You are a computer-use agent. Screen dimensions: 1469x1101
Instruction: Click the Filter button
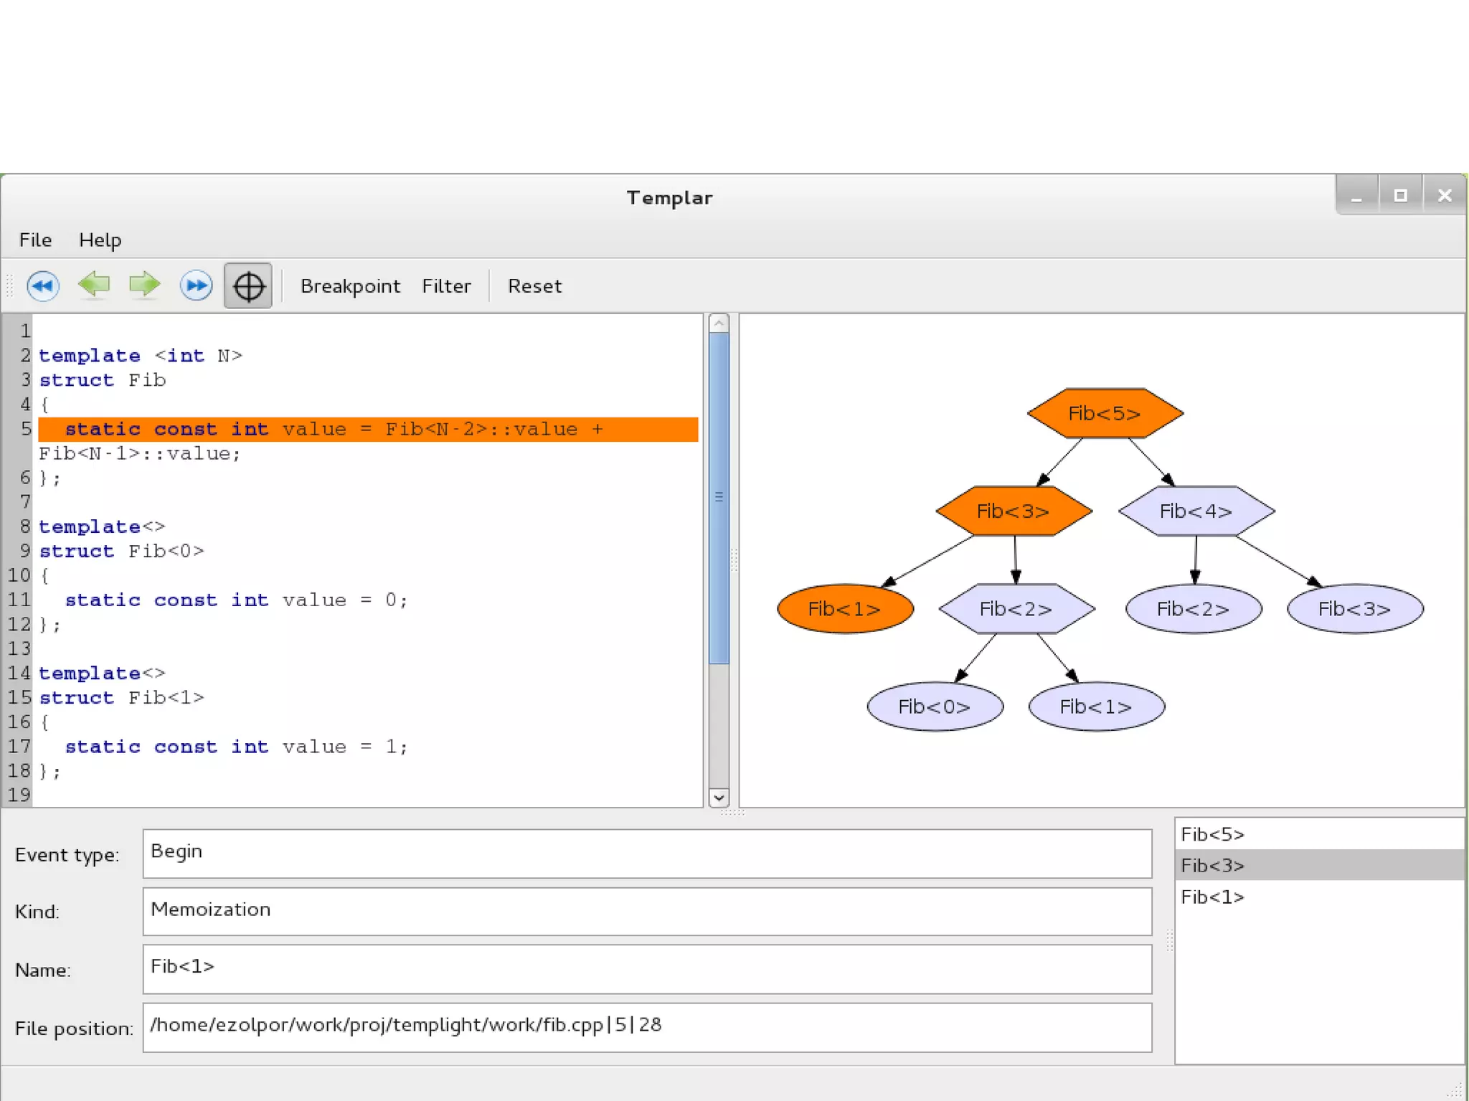pos(446,286)
